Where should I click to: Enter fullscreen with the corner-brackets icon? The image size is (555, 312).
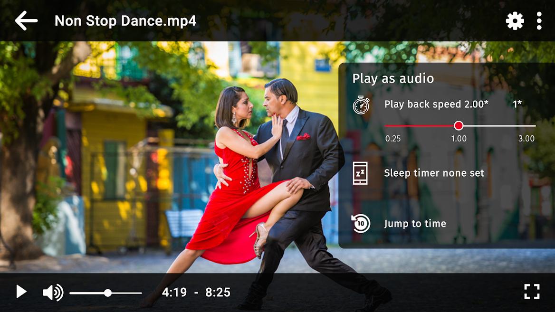point(532,292)
